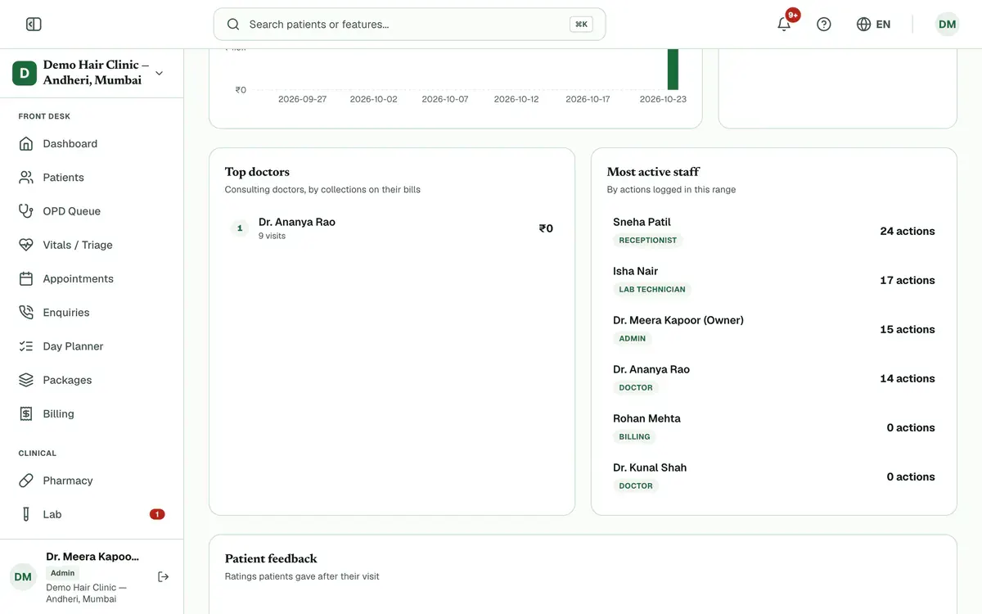Click the Packages stack icon
The image size is (982, 614).
tap(26, 380)
